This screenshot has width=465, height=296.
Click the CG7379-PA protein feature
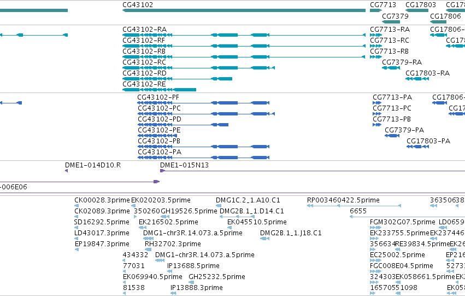pyautogui.click(x=392, y=136)
